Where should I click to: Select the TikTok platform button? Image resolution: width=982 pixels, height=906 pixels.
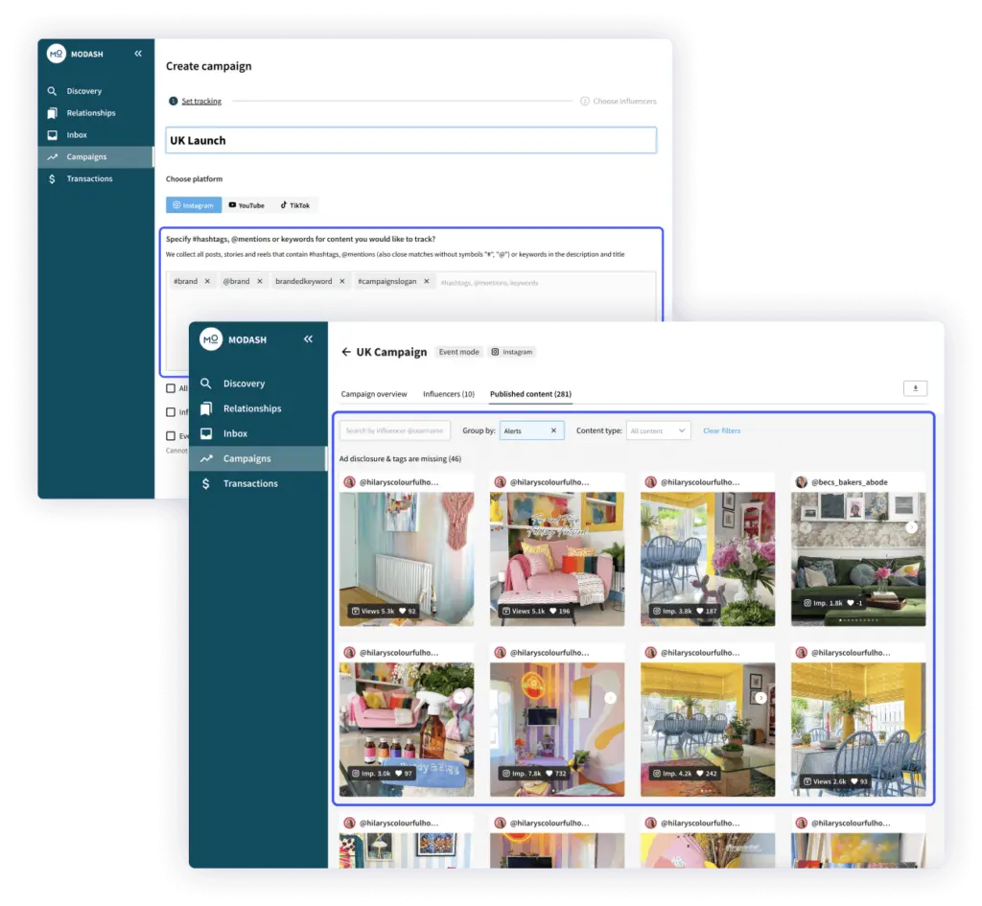pyautogui.click(x=295, y=205)
